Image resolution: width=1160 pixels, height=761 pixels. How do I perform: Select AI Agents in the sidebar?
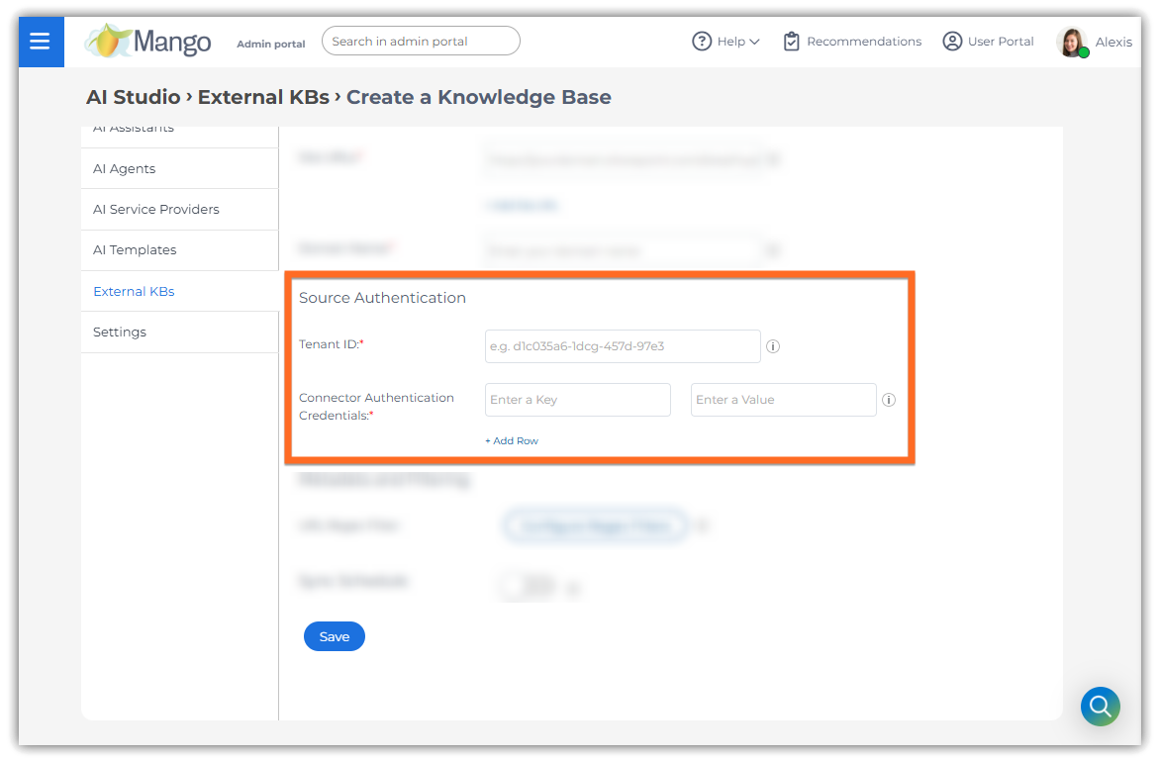(x=125, y=169)
